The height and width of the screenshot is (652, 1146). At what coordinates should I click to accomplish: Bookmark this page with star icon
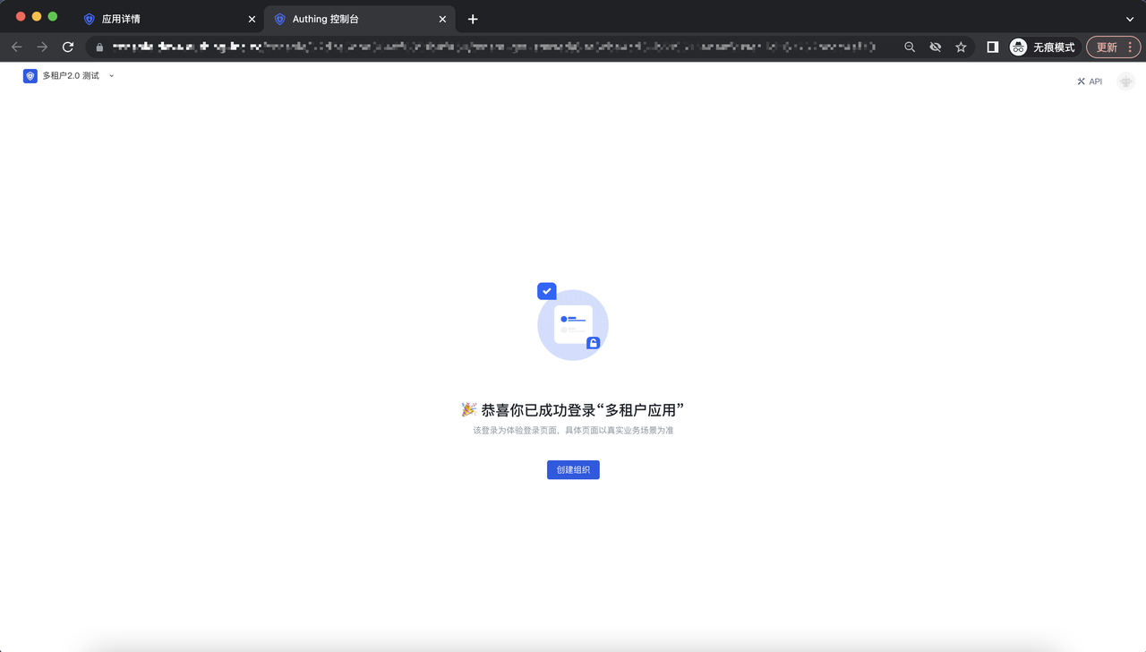point(961,47)
